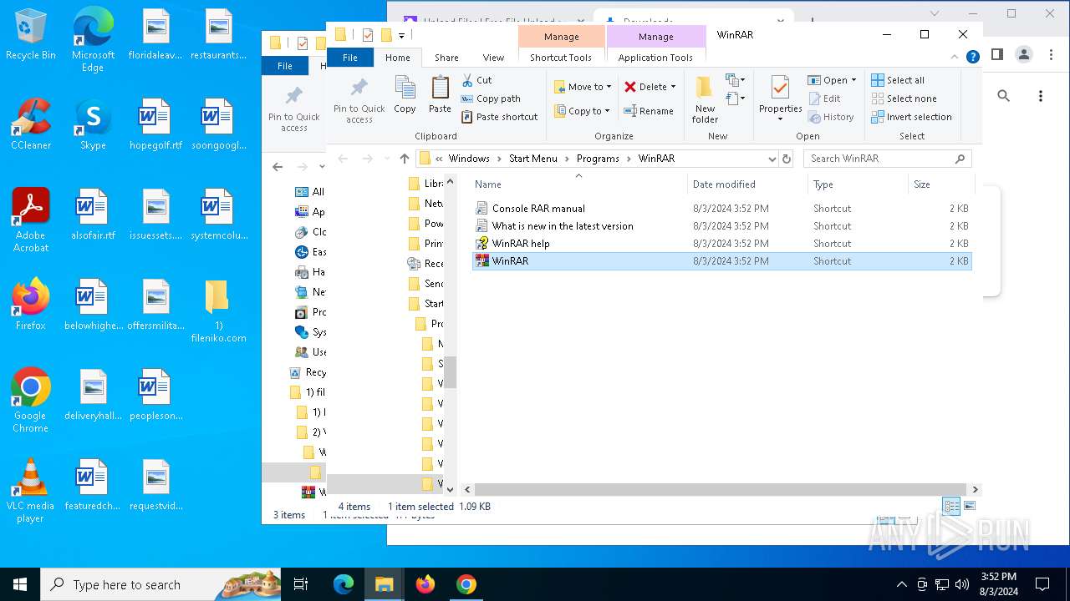
Task: Open Microsoft Edge desktop shortcut
Action: tap(93, 40)
